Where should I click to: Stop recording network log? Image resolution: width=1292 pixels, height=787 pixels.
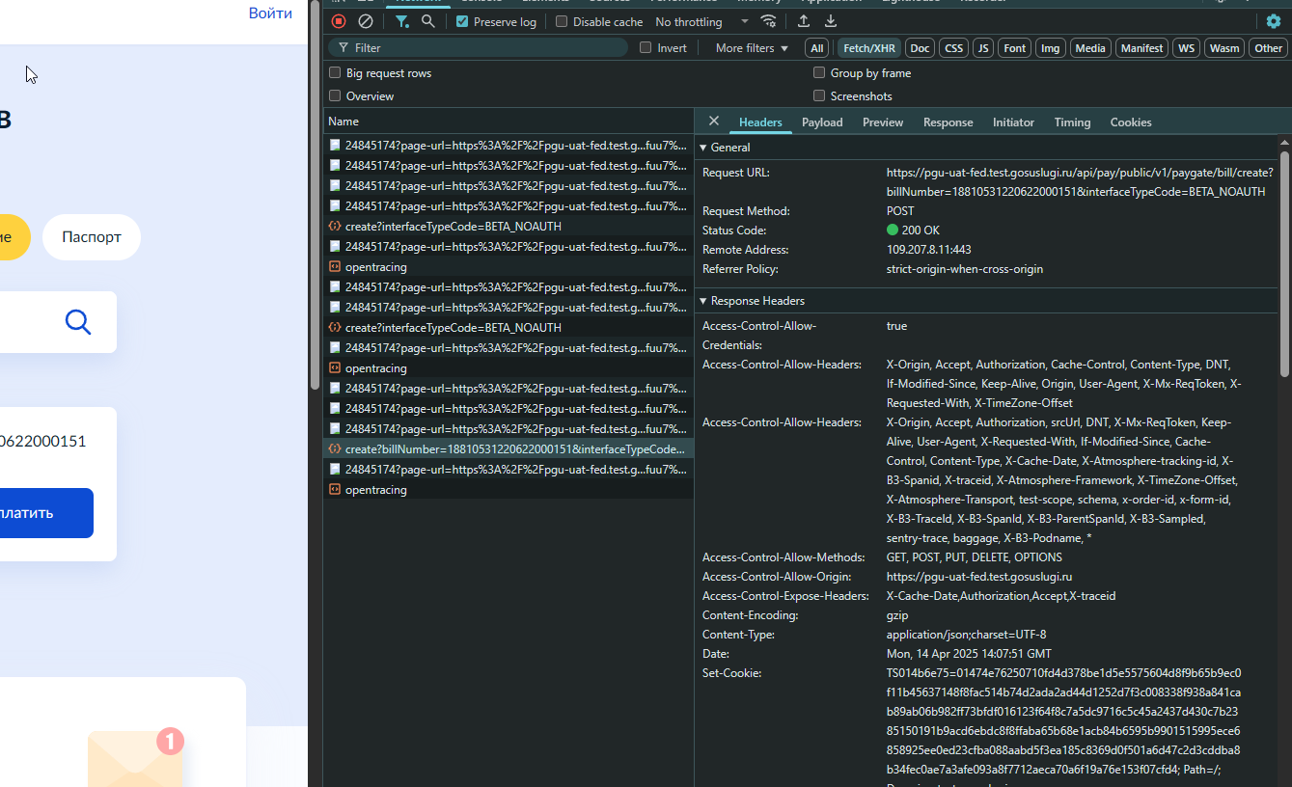tap(339, 21)
